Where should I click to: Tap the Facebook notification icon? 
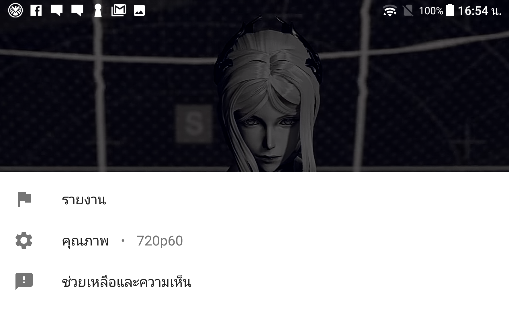tap(36, 11)
